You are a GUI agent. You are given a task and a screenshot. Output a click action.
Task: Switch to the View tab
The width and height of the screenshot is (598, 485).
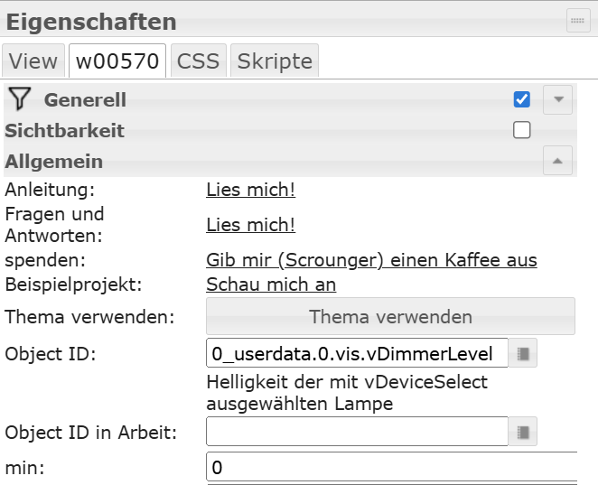pos(33,61)
